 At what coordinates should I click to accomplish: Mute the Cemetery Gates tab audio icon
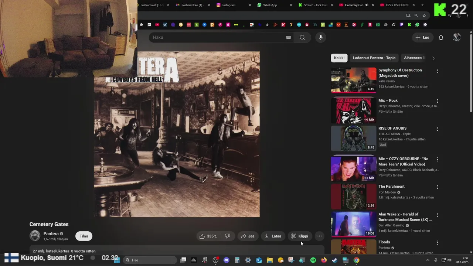(367, 5)
